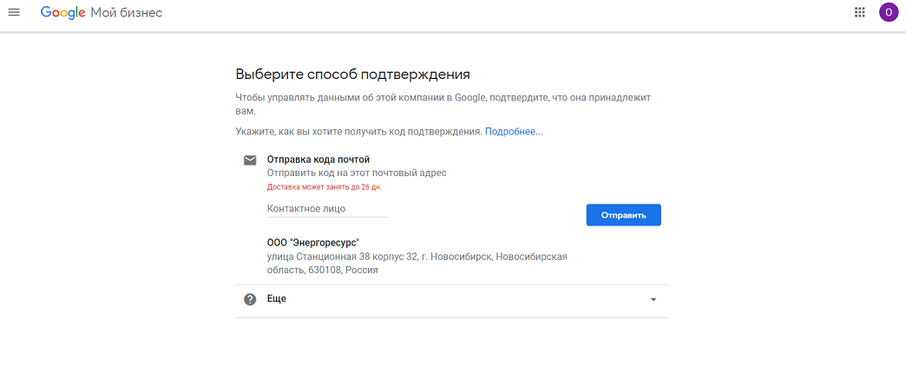Click the Еще row label
The image size is (906, 365).
[x=277, y=299]
